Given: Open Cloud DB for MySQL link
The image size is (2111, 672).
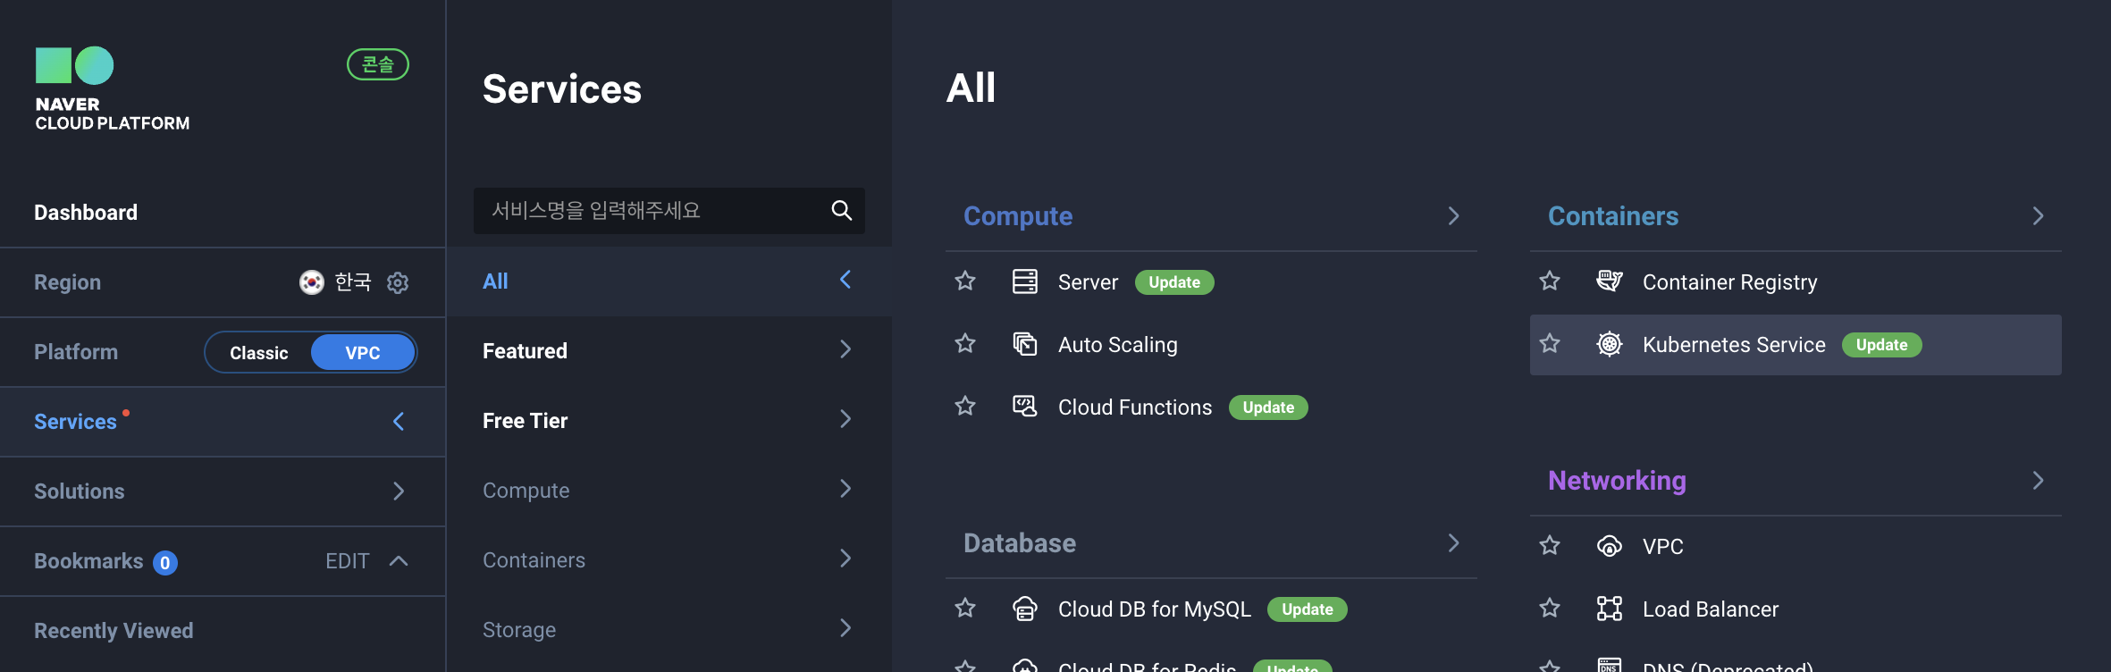Looking at the screenshot, I should coord(1154,609).
